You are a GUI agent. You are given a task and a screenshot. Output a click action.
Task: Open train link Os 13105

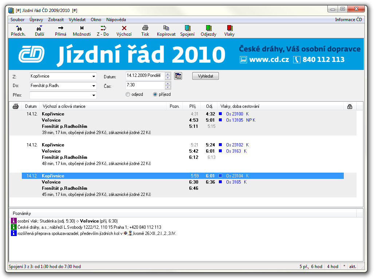235,120
